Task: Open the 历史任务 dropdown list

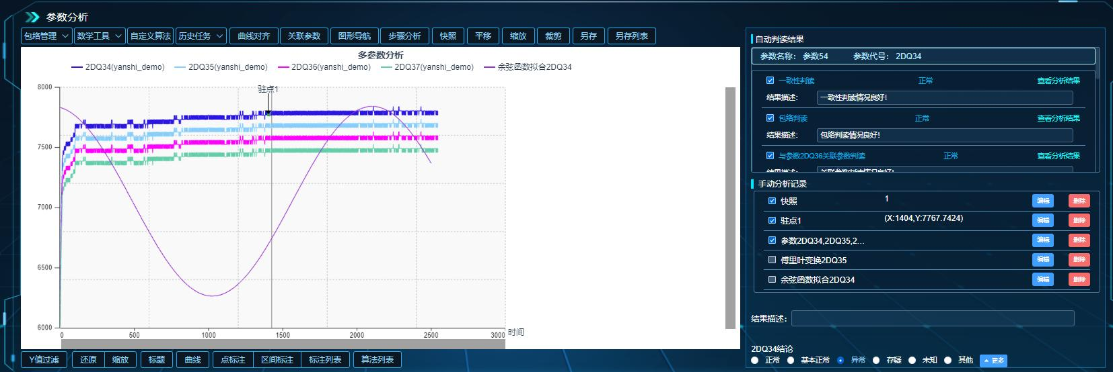Action: [201, 36]
